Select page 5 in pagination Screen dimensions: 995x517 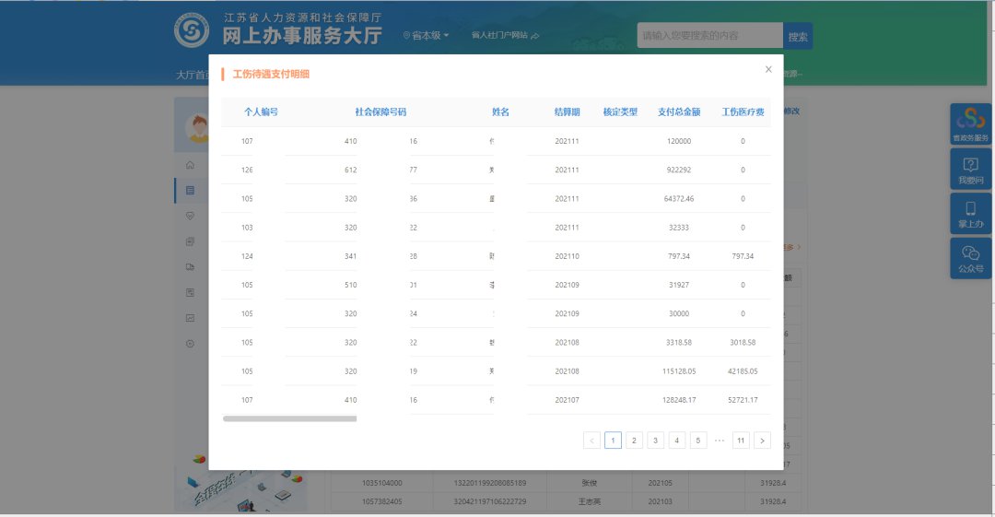[698, 441]
